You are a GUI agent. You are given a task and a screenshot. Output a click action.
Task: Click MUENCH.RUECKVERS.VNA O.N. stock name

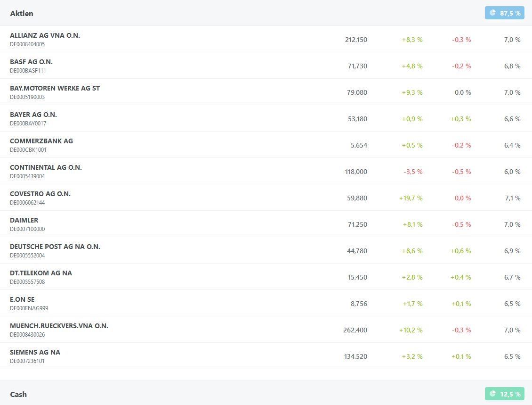[59, 326]
